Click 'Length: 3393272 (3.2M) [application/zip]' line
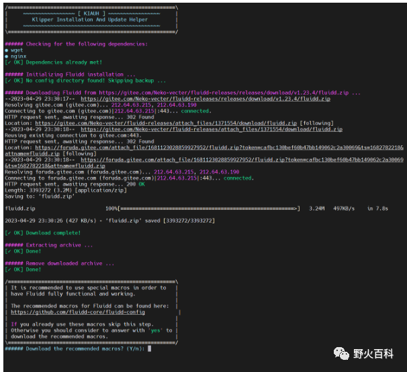Viewport: 407px width, 372px height. [x=66, y=190]
